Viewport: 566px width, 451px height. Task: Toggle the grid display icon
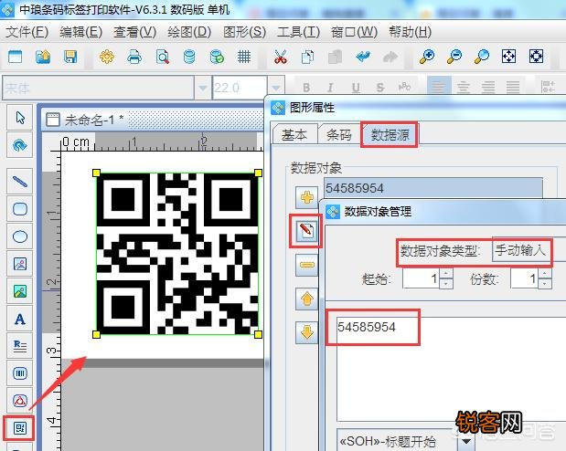click(x=244, y=57)
